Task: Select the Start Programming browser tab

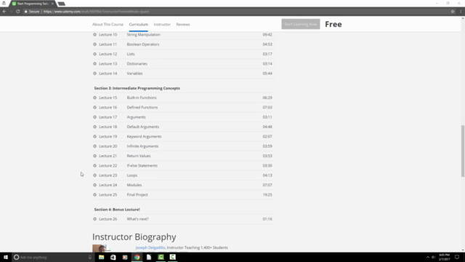Action: (33, 4)
